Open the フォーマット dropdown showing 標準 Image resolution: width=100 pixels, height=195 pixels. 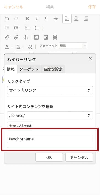click(73, 46)
